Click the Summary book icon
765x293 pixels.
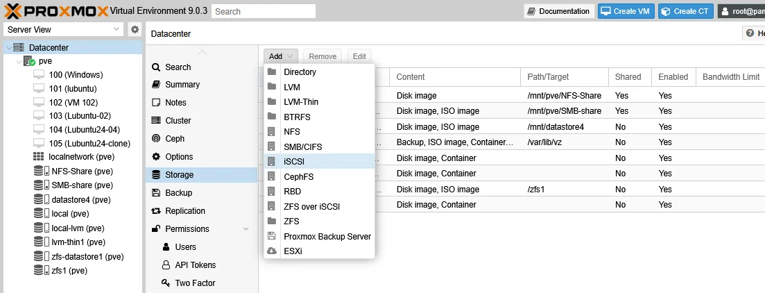click(x=156, y=85)
